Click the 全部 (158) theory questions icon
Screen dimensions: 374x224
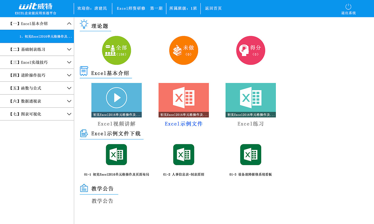pyautogui.click(x=116, y=50)
